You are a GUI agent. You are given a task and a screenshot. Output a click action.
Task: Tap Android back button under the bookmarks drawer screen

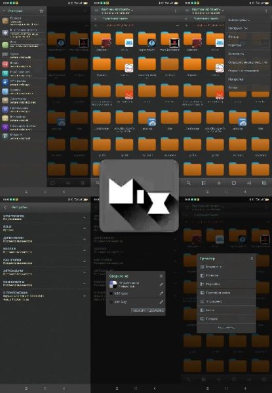(64, 192)
